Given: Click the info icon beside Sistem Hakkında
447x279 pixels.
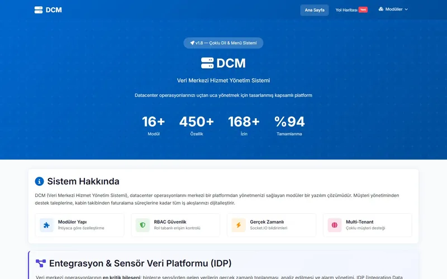Looking at the screenshot, I should click(39, 181).
